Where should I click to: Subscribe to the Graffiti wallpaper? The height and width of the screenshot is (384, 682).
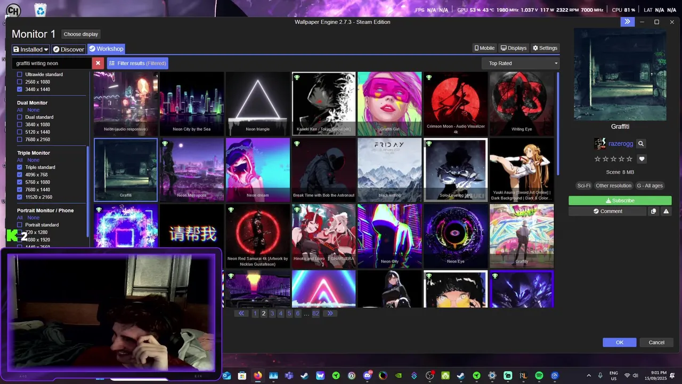pyautogui.click(x=620, y=201)
